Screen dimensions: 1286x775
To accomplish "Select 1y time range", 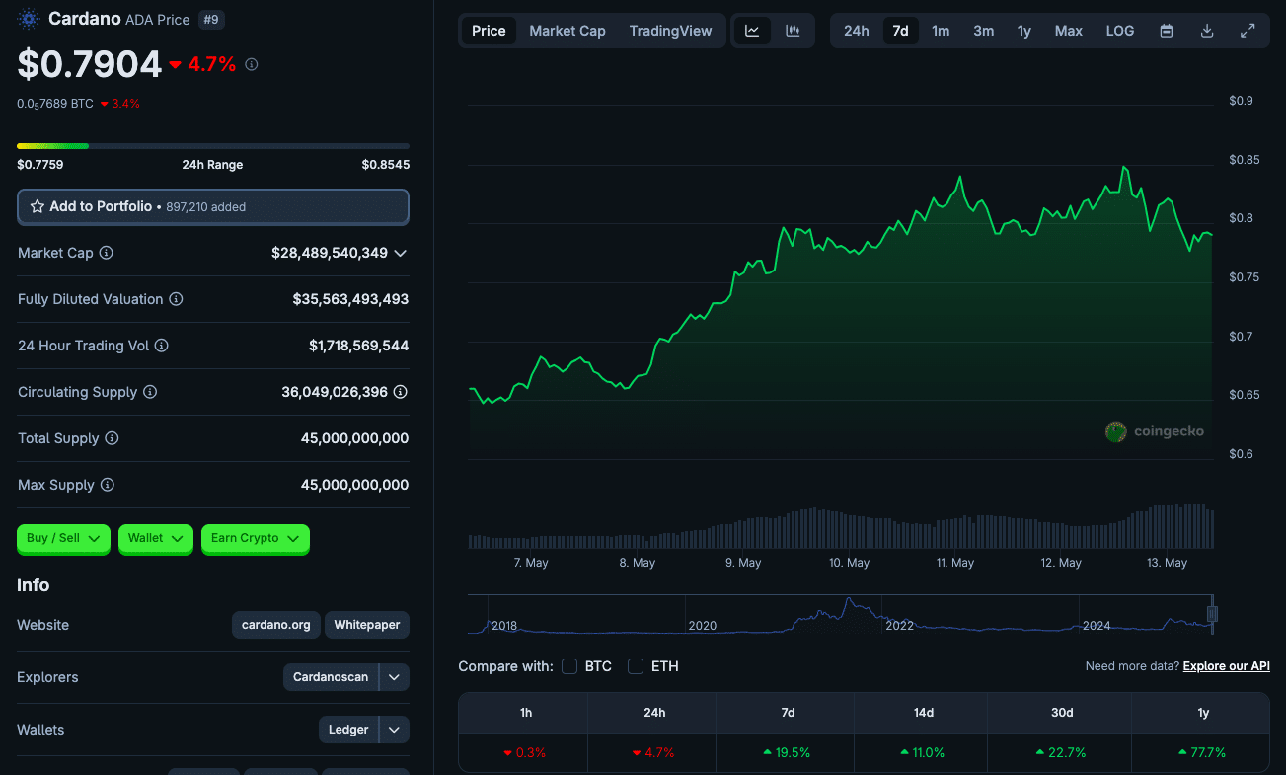I will [1024, 31].
